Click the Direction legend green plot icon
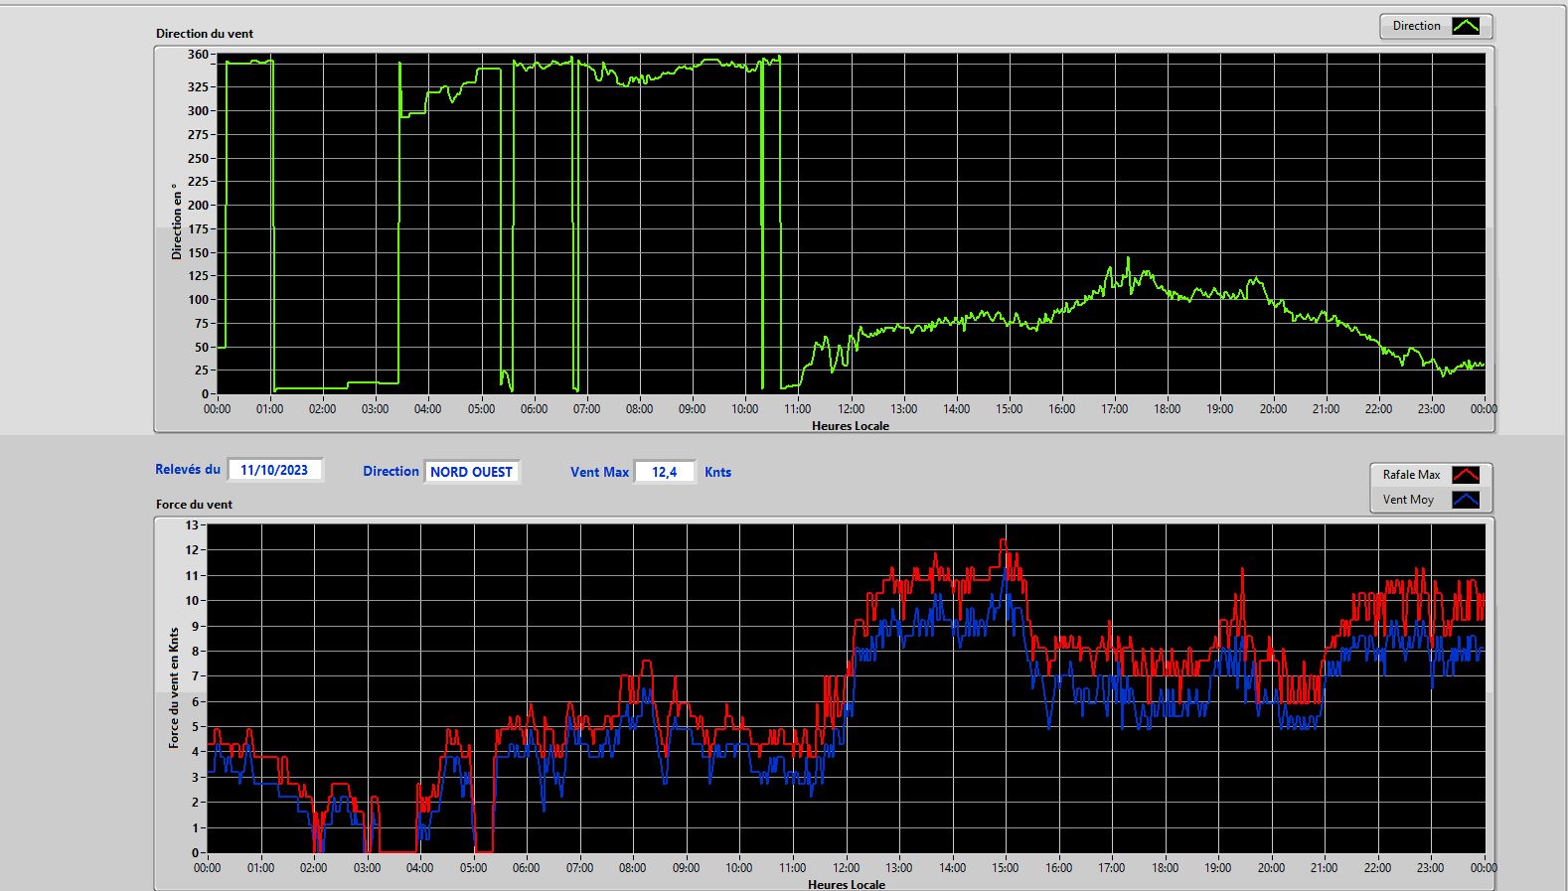 1466,26
